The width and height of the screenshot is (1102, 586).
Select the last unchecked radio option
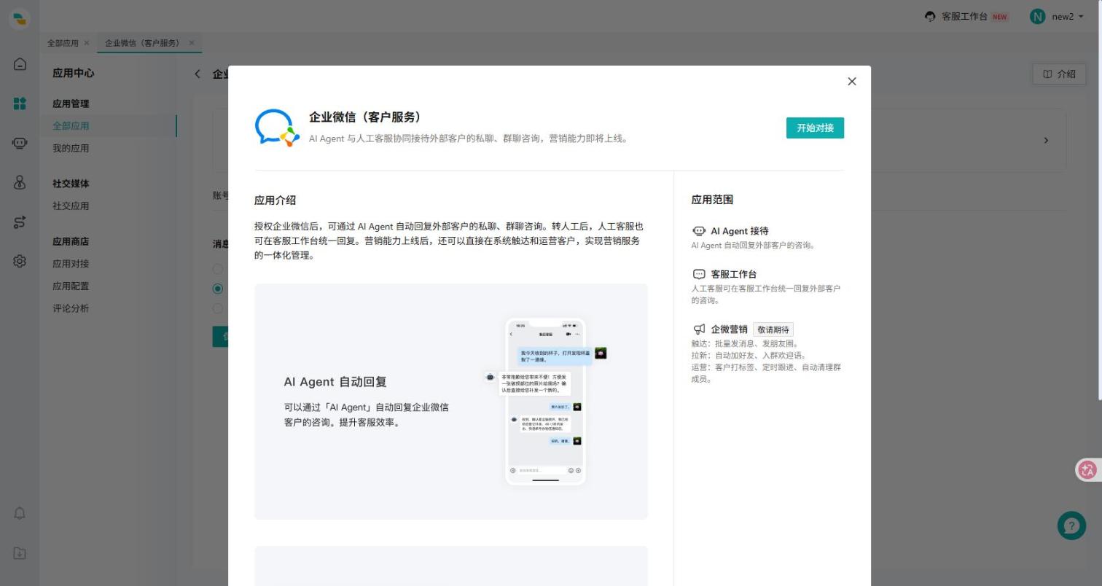[x=217, y=308]
